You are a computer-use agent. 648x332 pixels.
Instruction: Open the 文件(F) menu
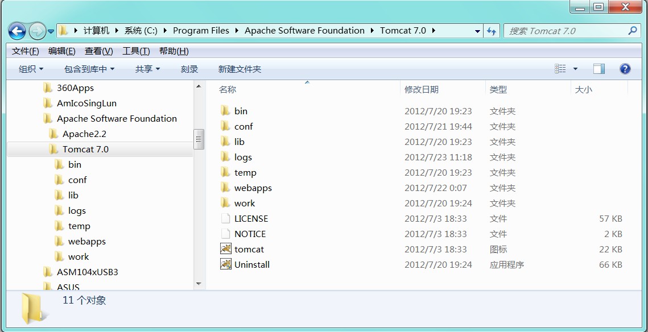(x=25, y=51)
